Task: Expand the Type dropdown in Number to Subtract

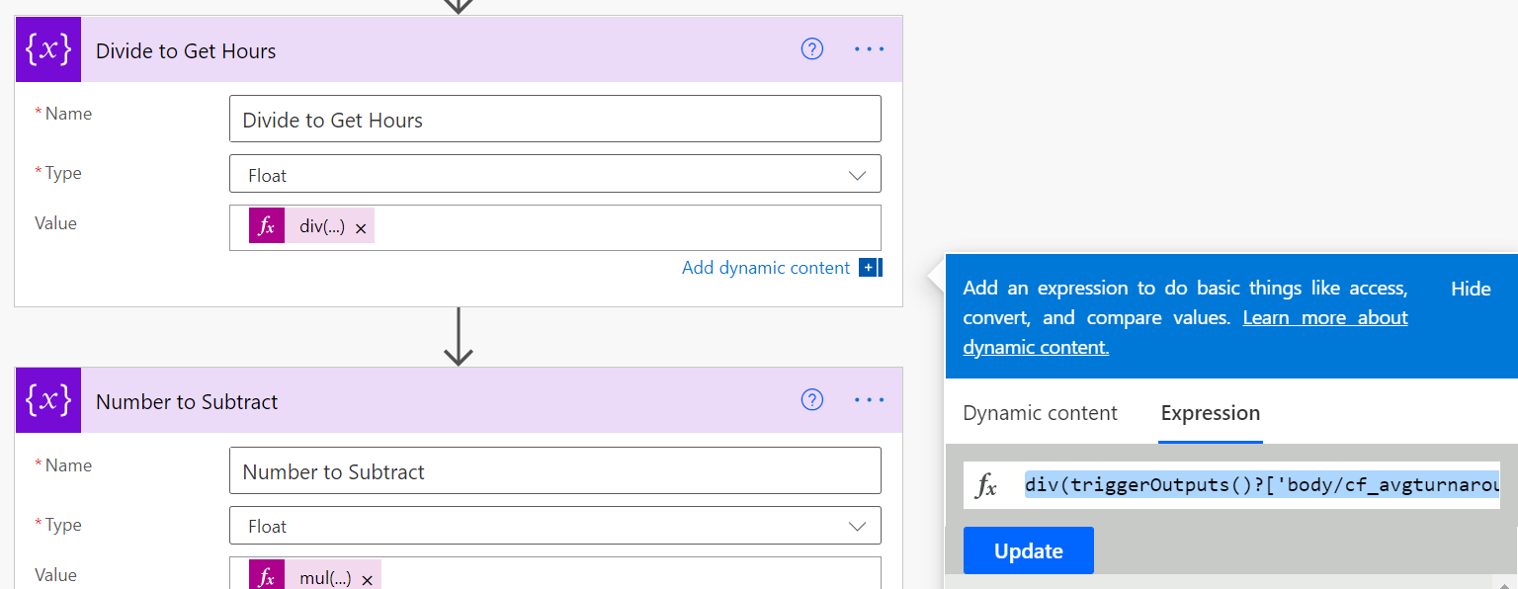Action: tap(856, 527)
